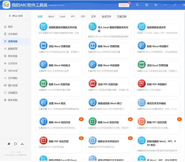Open settings via the gear icon
Image resolution: width=185 pixels, height=162 pixels.
[x=147, y=5]
